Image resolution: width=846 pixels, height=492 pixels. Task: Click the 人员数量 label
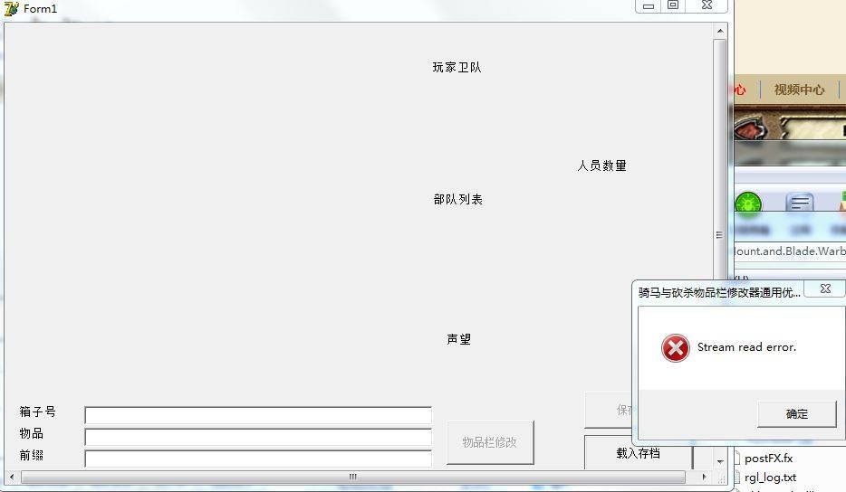tap(602, 166)
